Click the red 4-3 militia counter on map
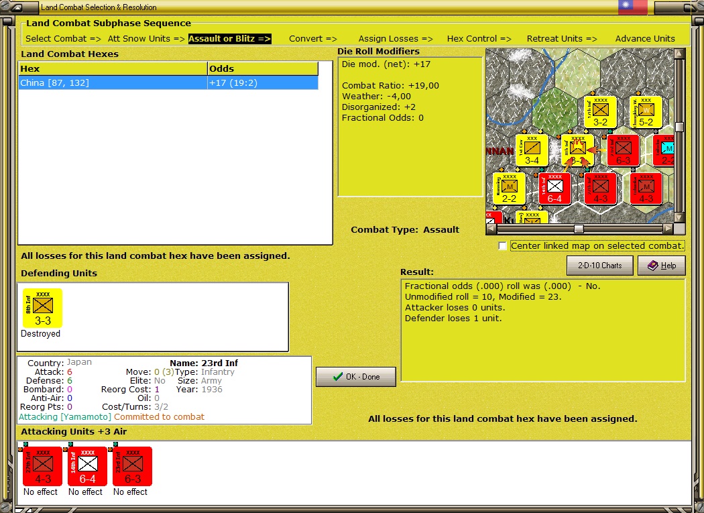Screen dimensions: 704x513 tap(646, 188)
